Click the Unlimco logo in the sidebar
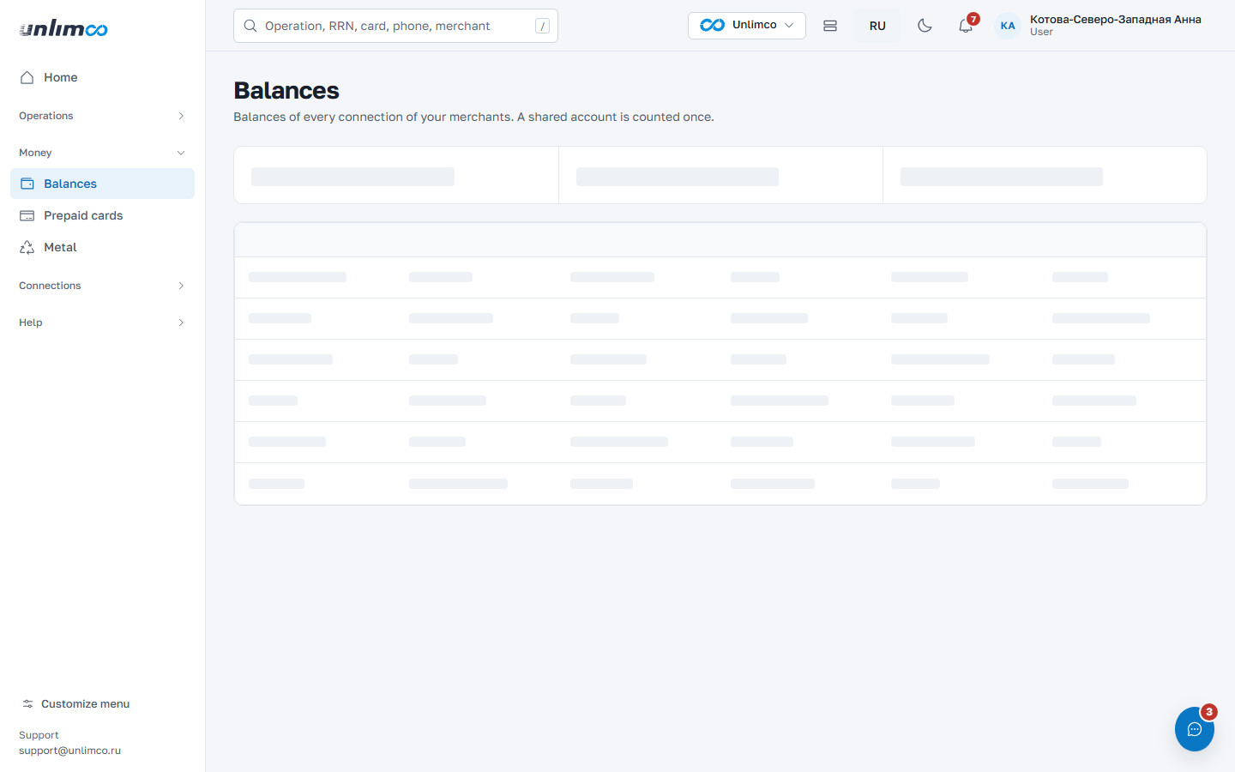This screenshot has width=1235, height=772. 63,28
